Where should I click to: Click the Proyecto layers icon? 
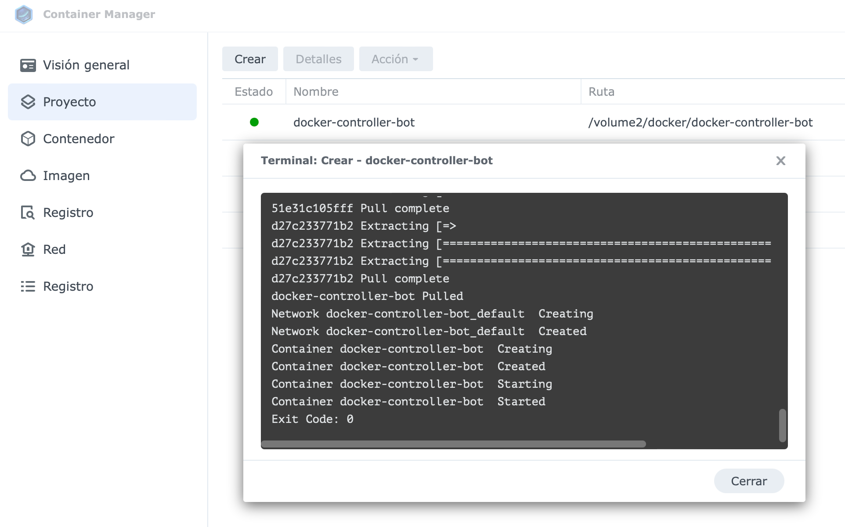(x=28, y=102)
